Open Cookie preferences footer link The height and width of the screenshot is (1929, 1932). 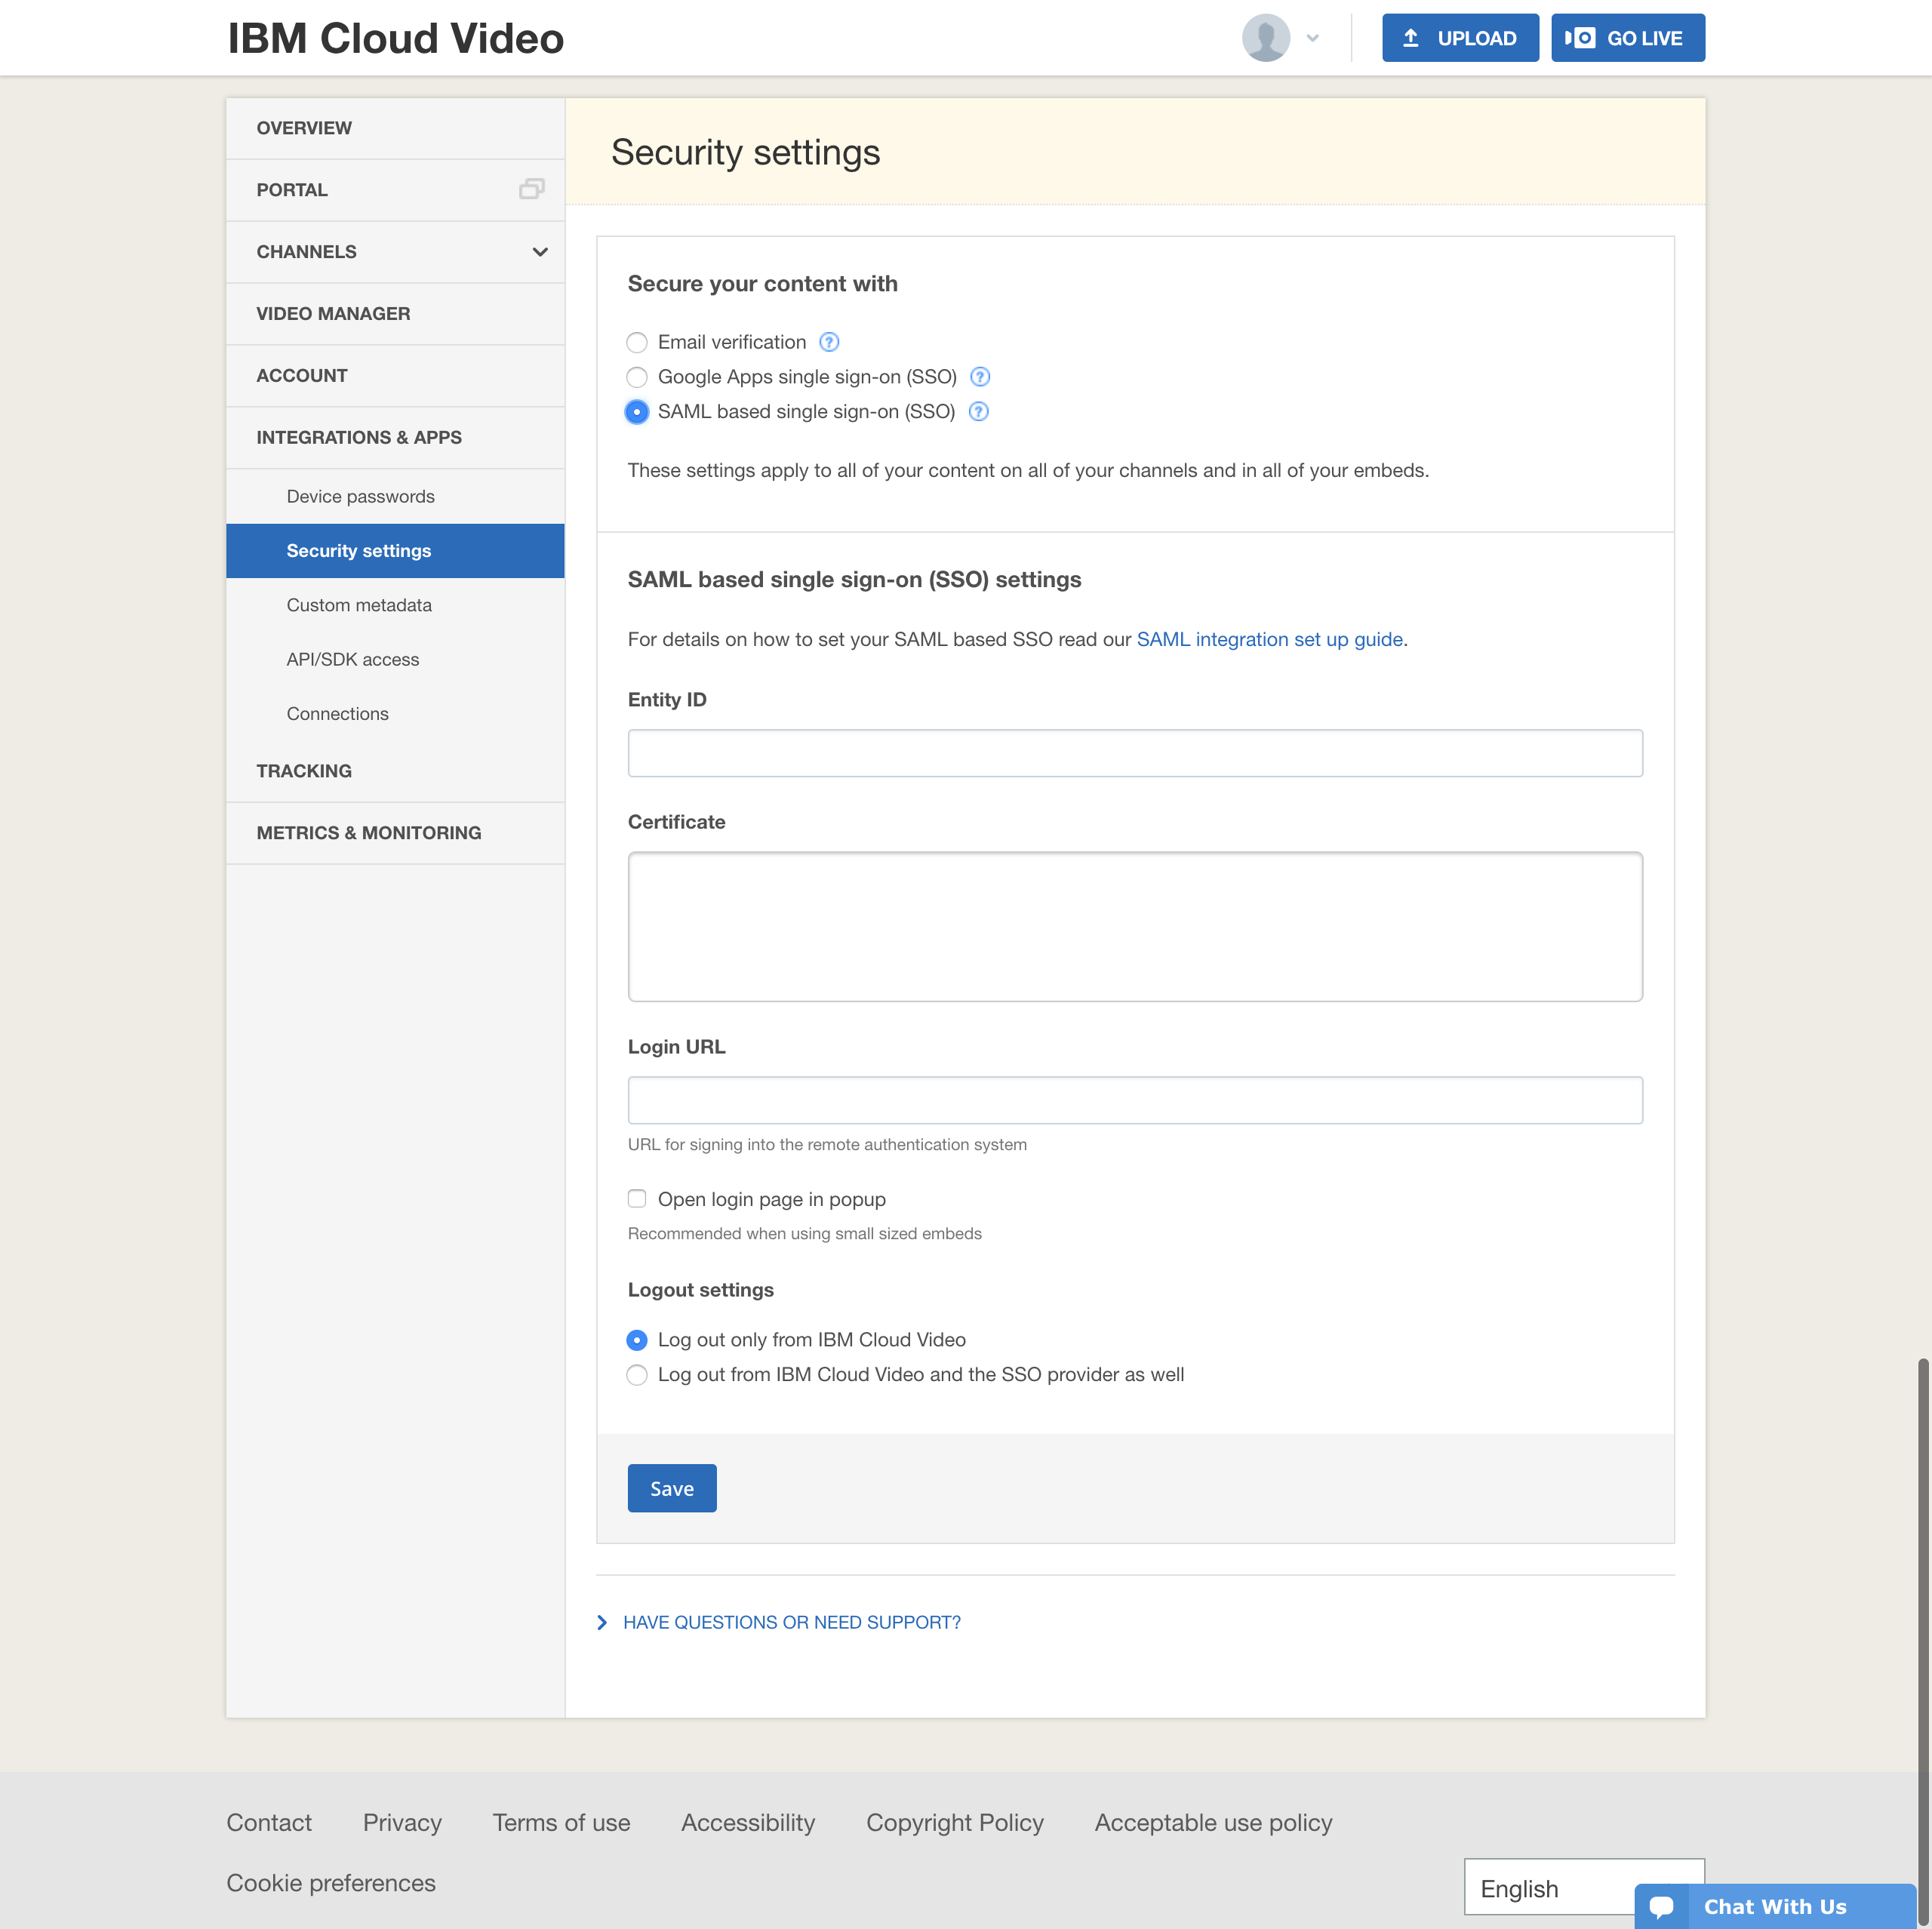(x=331, y=1883)
